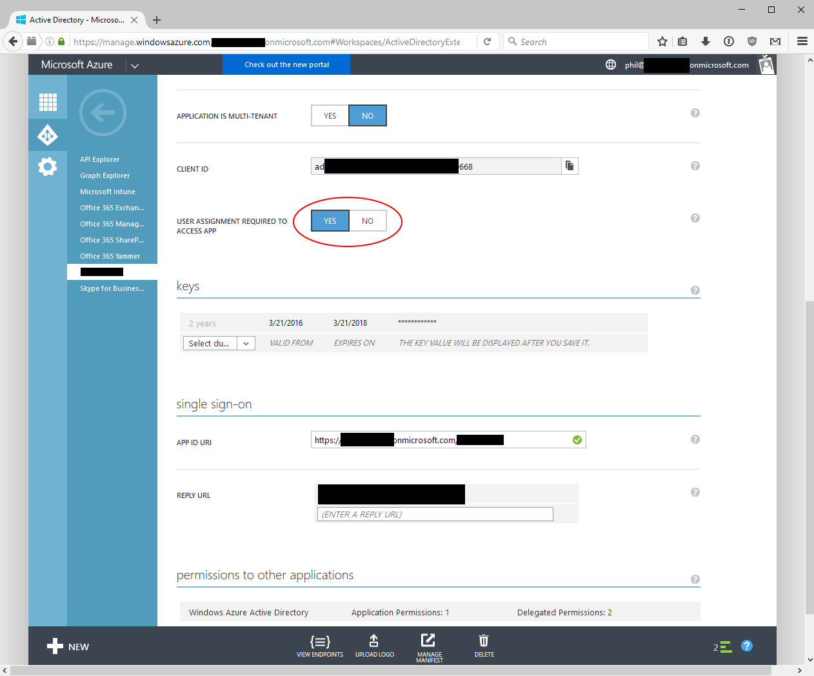Select the Active Directory browser tab
Viewport: 814px width, 676px height.
77,20
